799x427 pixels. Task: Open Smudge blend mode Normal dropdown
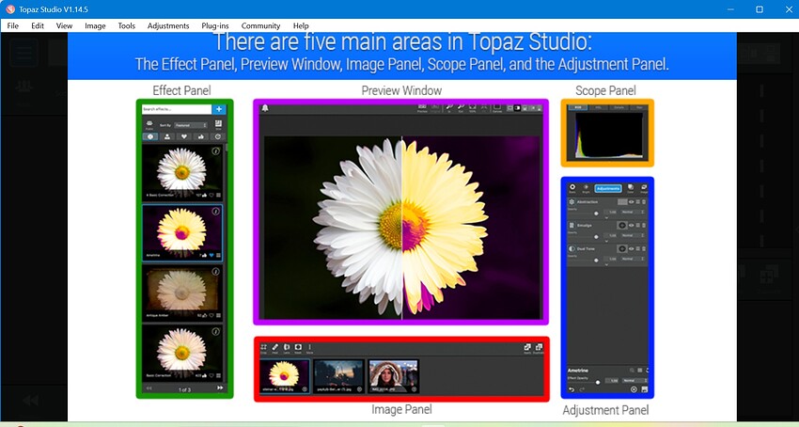coord(633,236)
